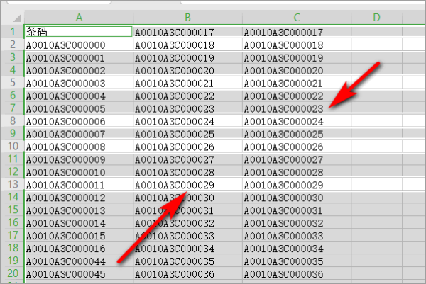Select column C header
The image size is (426, 284).
[295, 16]
